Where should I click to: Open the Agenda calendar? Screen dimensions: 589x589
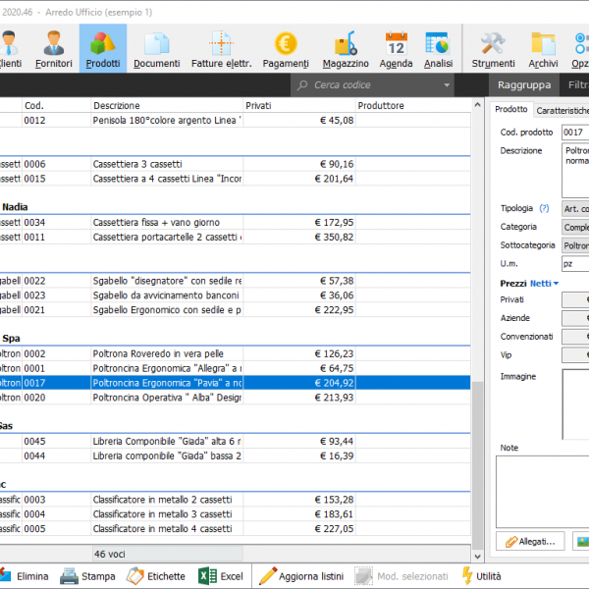tap(396, 49)
